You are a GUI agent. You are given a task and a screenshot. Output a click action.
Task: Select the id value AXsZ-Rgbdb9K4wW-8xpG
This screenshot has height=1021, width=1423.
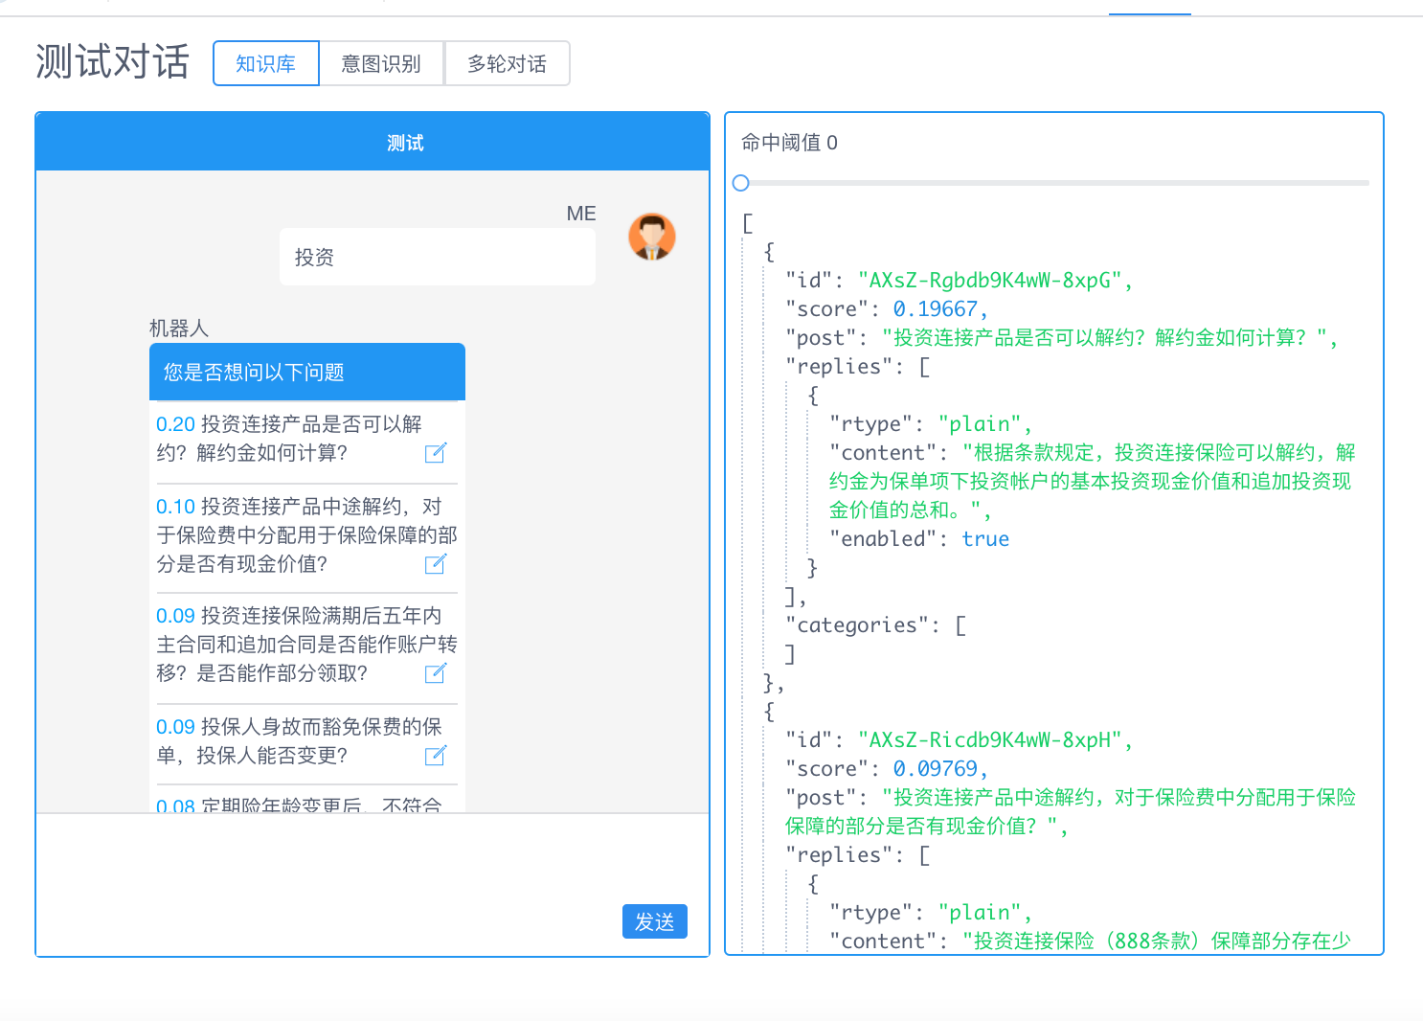point(990,281)
